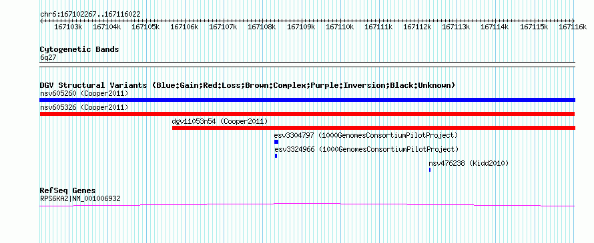Open the esv3324966 1000Genomes label
The image size is (594, 243).
[366, 149]
